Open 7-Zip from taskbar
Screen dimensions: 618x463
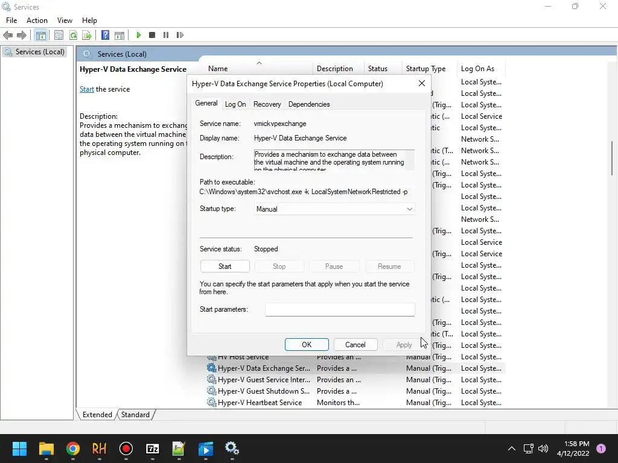[x=153, y=449]
